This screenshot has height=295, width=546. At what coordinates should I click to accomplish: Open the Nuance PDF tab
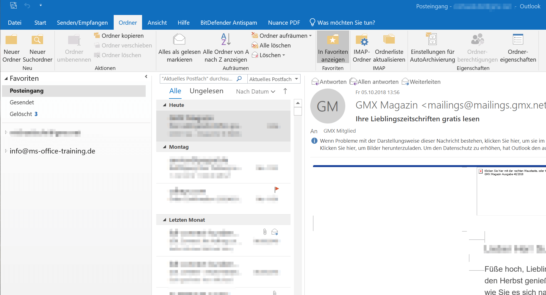284,22
